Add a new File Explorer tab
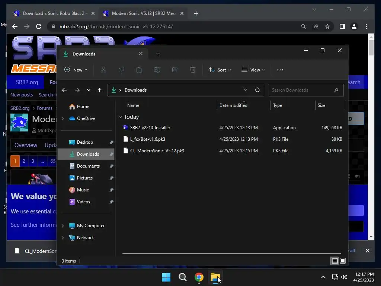The width and height of the screenshot is (381, 286). point(158,54)
